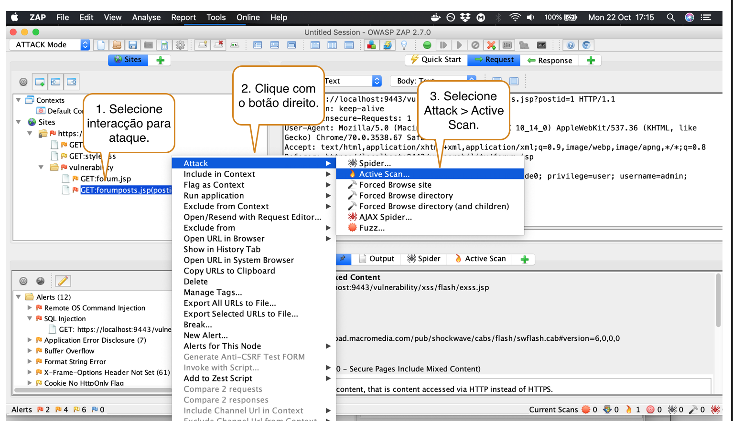The image size is (733, 421).
Task: Click the globe icon in Alerts panel
Action: pos(40,281)
